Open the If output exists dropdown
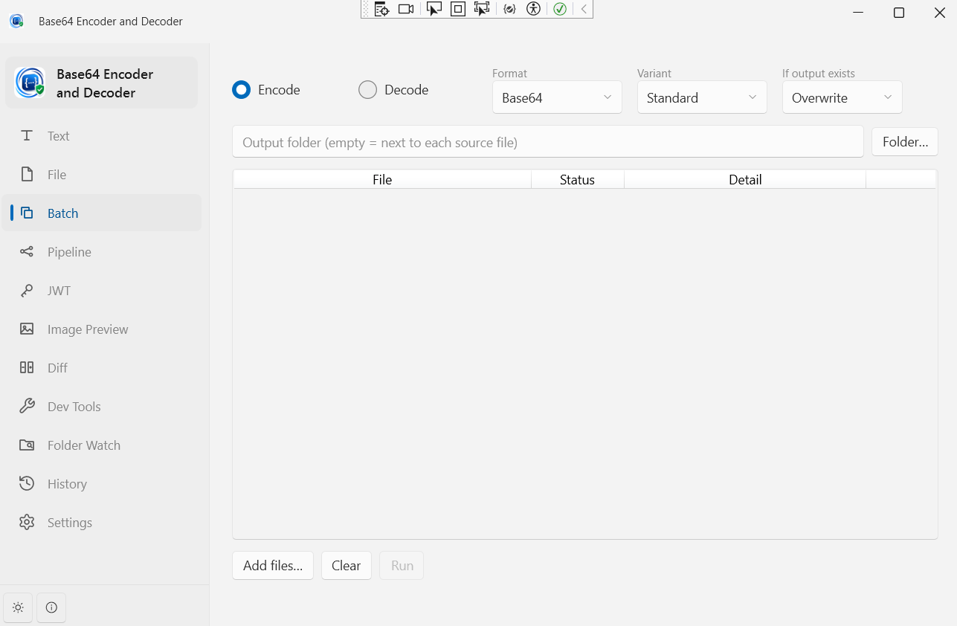This screenshot has height=626, width=957. coord(842,97)
